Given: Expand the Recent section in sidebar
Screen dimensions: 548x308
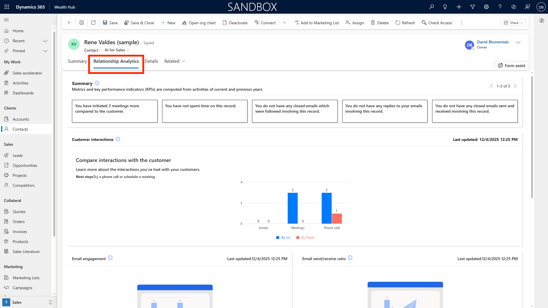Looking at the screenshot, I should tap(45, 41).
